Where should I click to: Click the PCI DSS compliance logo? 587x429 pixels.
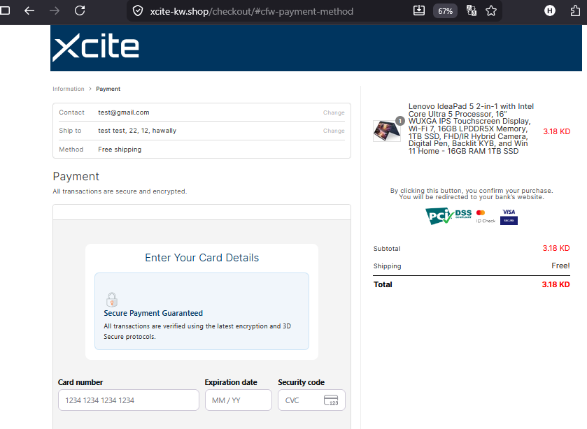click(x=448, y=216)
